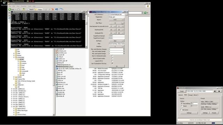Screen dimensions: 223x125
Task: Open the EndTime minute dropdown
Action: 121,33
